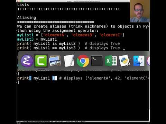Open Terminal from the dock
Viewport: 166px width, 124px height.
click(97, 61)
